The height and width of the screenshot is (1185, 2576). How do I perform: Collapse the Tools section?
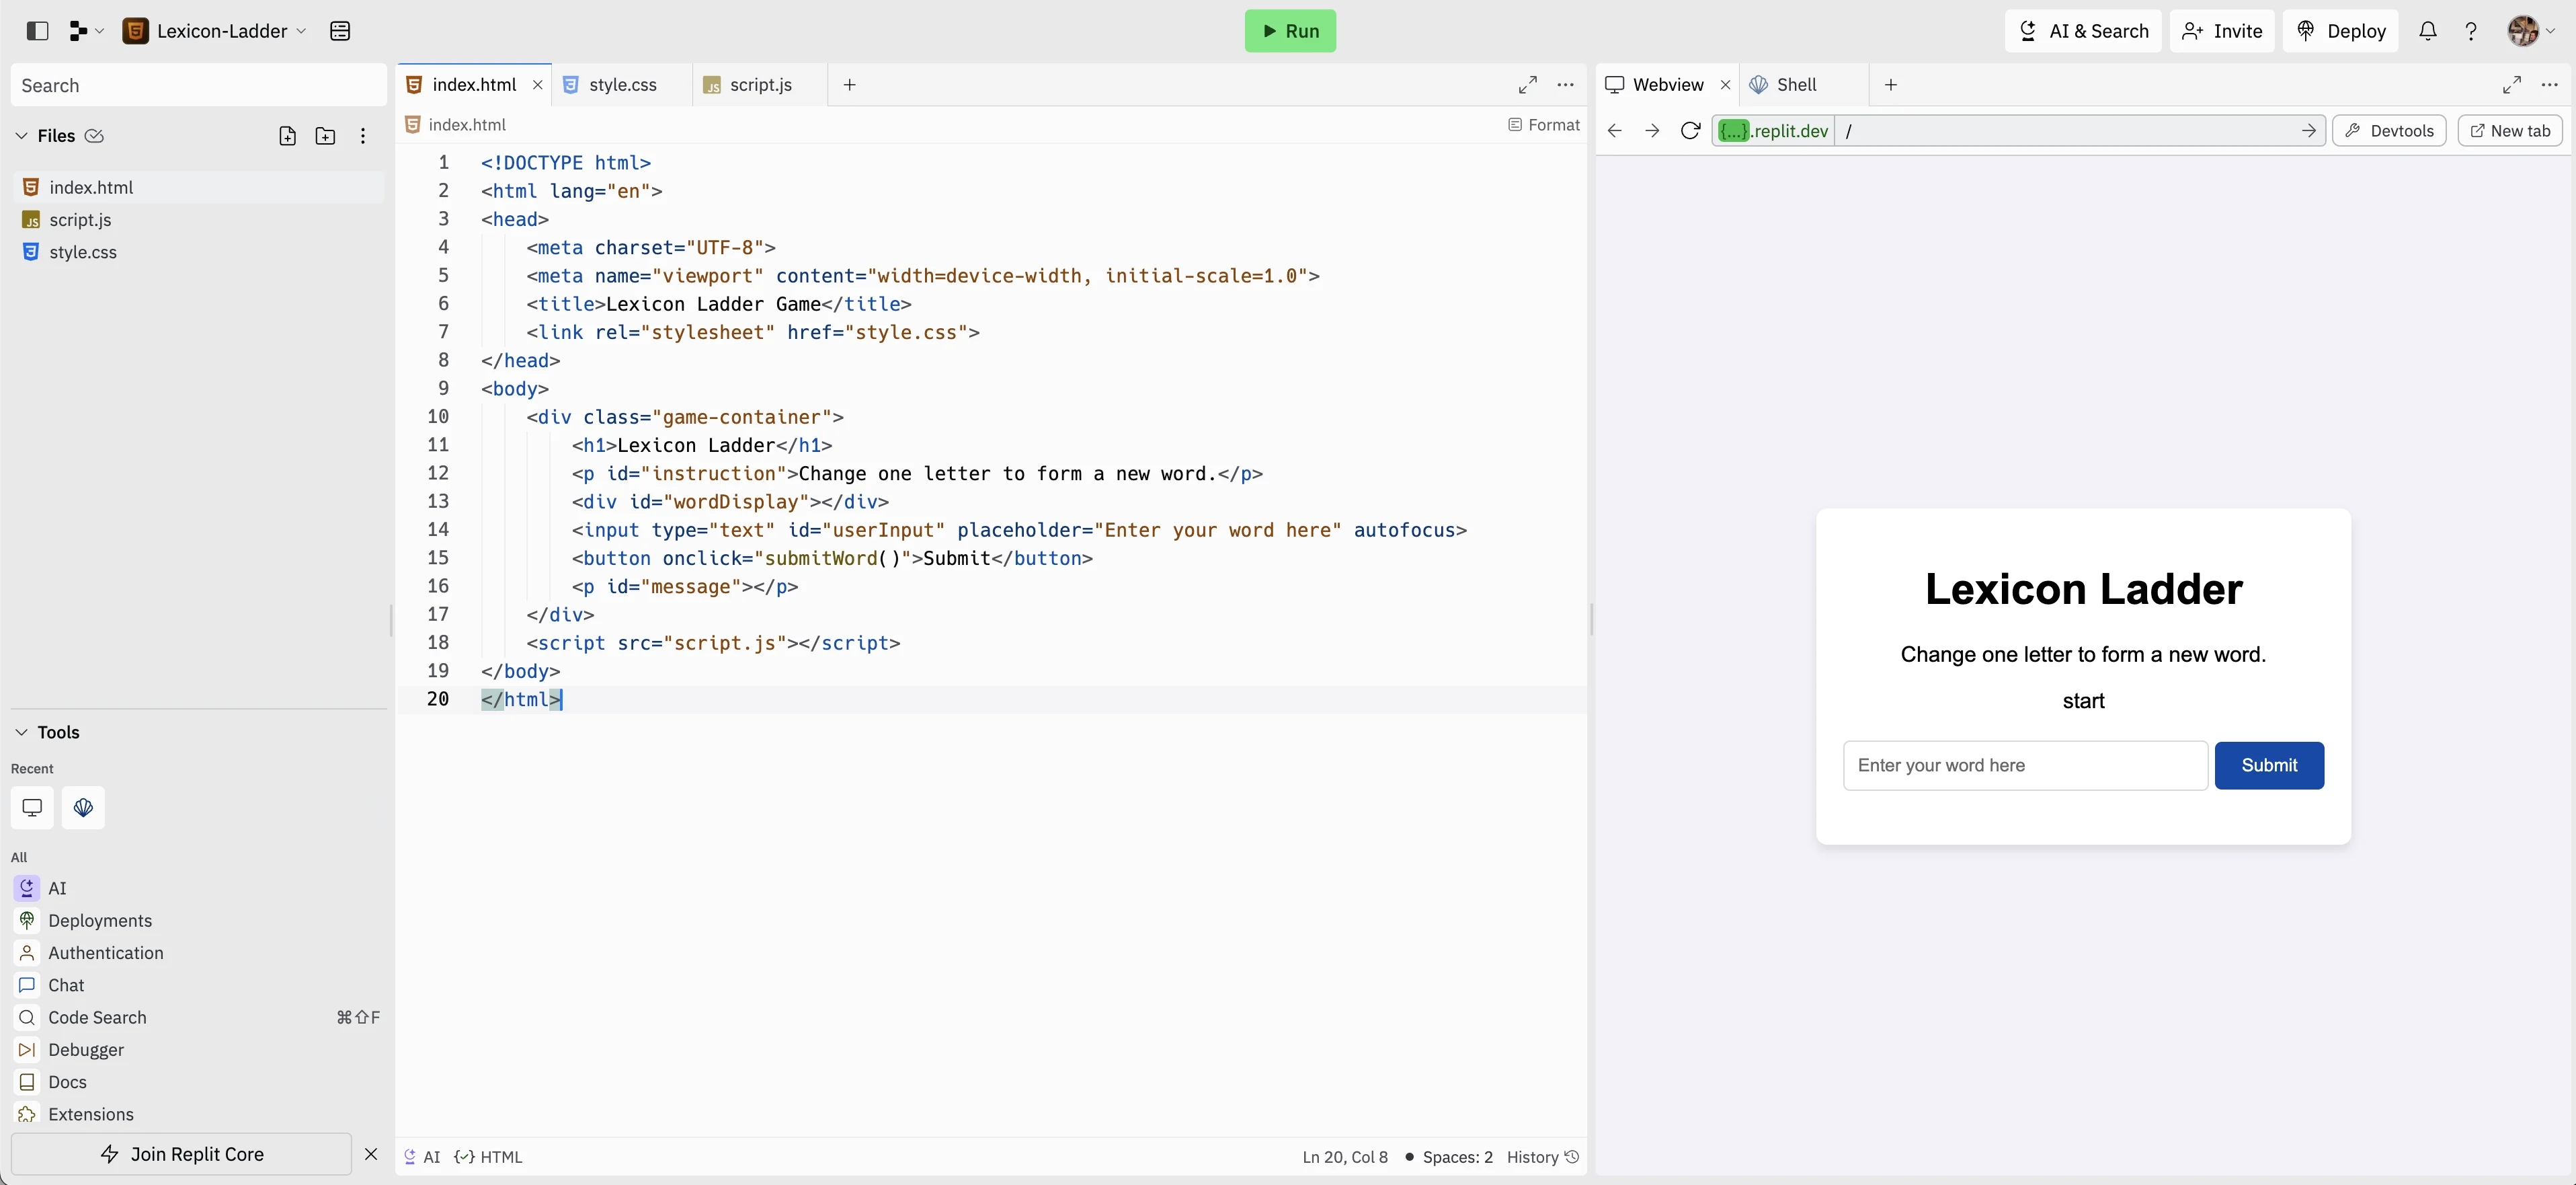(22, 732)
